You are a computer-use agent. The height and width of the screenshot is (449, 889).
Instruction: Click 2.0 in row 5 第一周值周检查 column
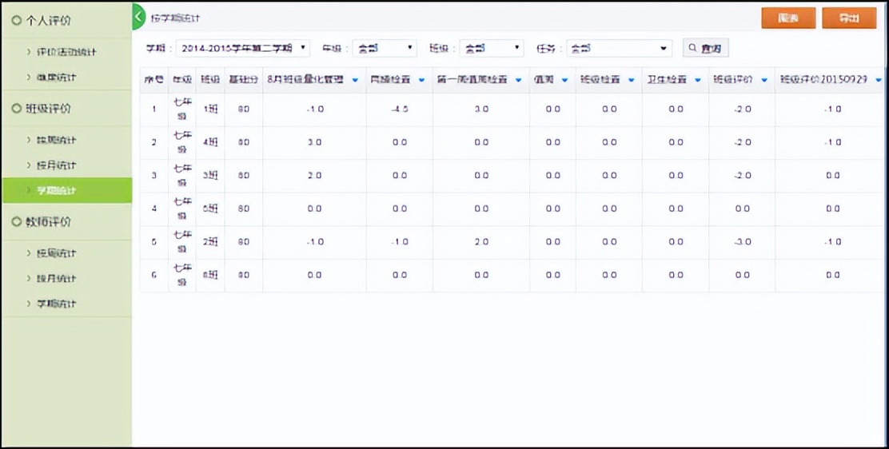(x=481, y=242)
